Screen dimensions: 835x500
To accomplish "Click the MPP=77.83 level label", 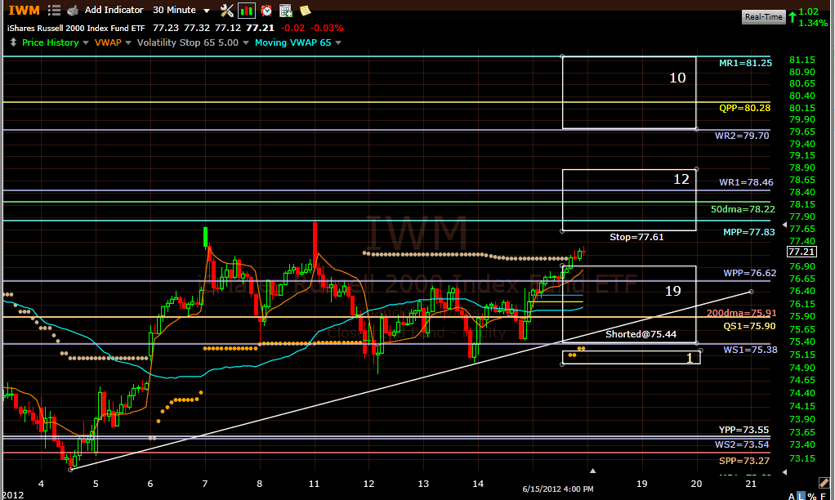I will pyautogui.click(x=748, y=232).
